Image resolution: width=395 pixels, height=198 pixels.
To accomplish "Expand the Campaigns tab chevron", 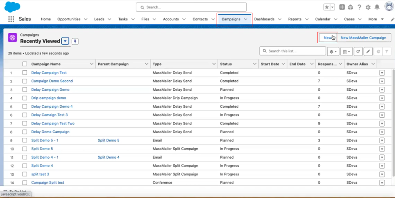I will click(246, 19).
